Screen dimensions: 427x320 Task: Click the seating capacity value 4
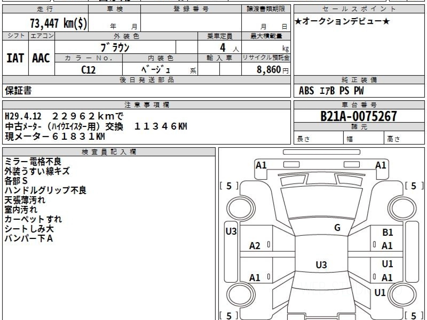(x=223, y=47)
